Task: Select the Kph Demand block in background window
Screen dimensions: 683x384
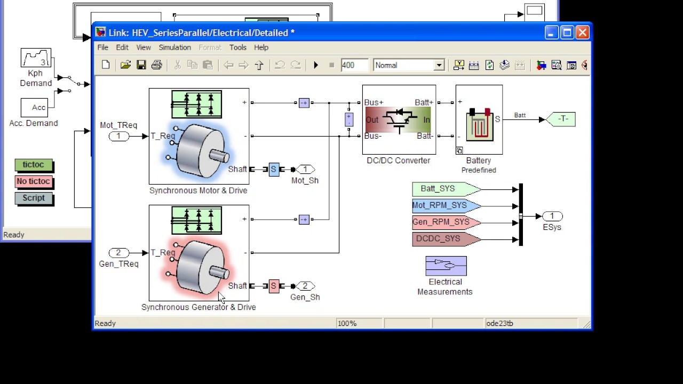Action: click(x=36, y=58)
